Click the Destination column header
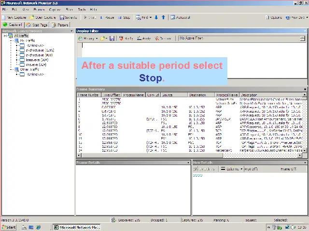Viewport: 309px width, 231px height. point(201,95)
